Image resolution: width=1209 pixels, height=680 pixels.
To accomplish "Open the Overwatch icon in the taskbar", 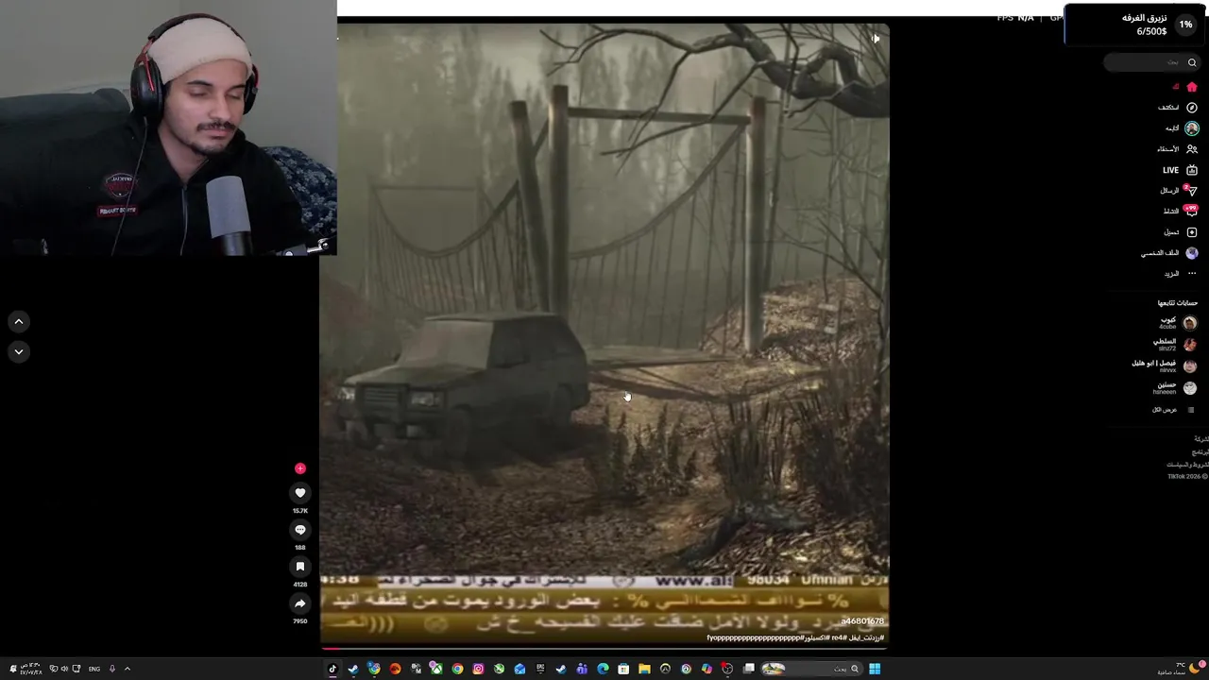I will tap(666, 669).
